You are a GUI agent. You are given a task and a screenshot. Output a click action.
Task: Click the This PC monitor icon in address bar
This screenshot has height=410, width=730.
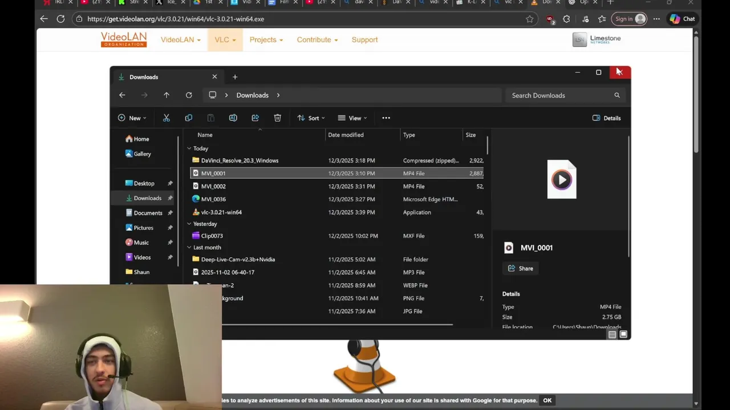[212, 95]
